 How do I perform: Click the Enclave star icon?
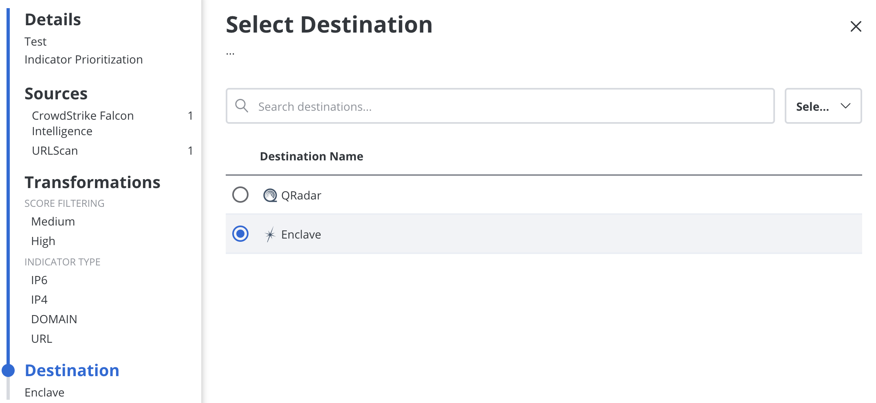pos(270,234)
